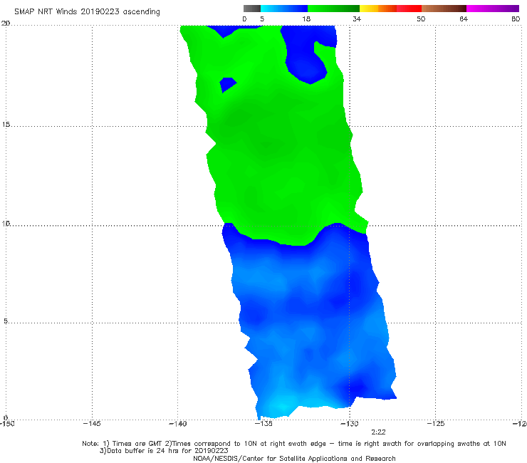Click the "SMAP NRT Winds 20190223 ascending" title
Viewport: 527px width, 463px height.
coord(87,12)
